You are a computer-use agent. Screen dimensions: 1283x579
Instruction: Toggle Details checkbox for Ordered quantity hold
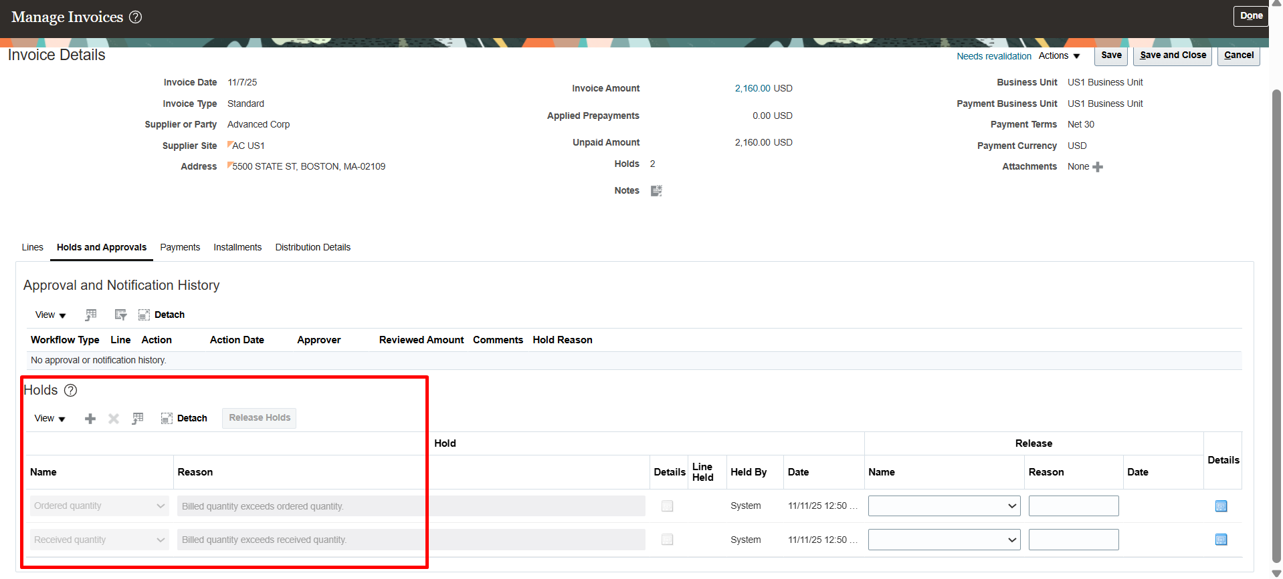click(x=667, y=506)
